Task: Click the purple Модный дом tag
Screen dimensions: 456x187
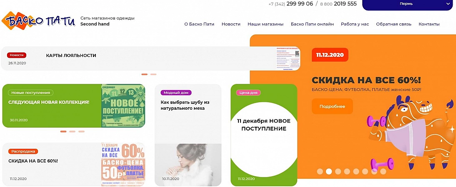Action: [x=176, y=93]
